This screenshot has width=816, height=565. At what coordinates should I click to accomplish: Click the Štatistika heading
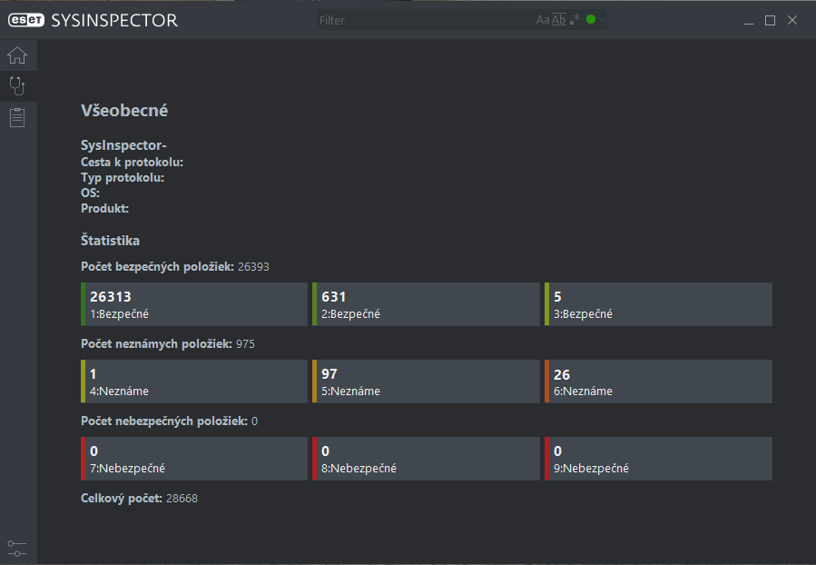point(111,240)
